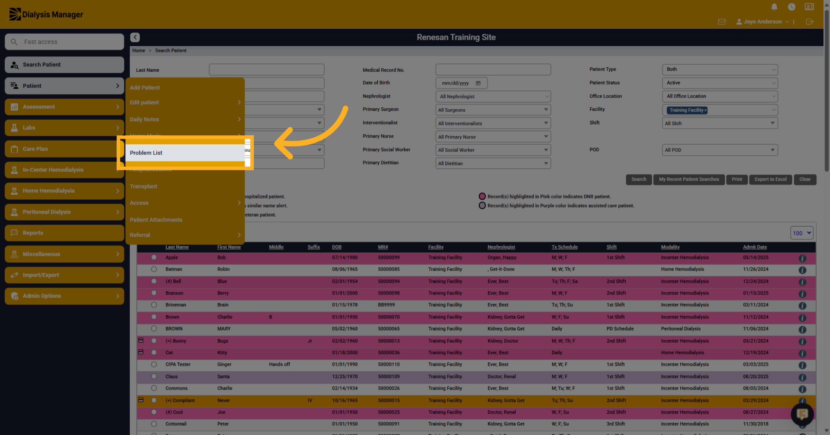Click info icon for Apple Bob row
This screenshot has height=435, width=830.
(802, 258)
